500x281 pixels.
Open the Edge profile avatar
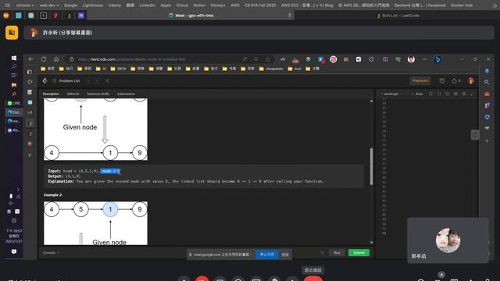click(411, 59)
